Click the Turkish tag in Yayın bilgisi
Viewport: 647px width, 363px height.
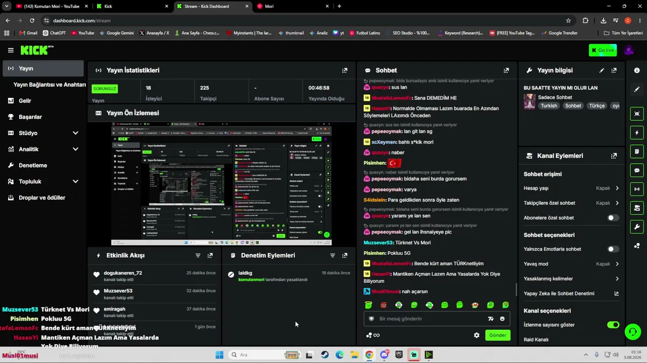pos(549,106)
